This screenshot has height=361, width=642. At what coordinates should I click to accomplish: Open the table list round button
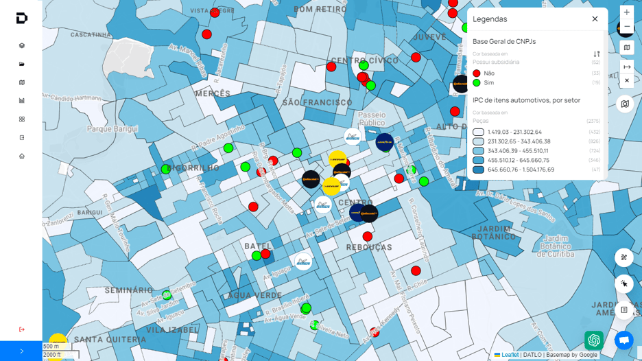(624, 310)
